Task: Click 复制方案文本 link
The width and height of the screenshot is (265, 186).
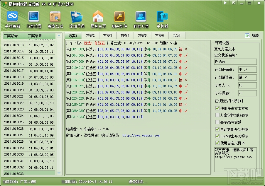Action: [x=225, y=49]
